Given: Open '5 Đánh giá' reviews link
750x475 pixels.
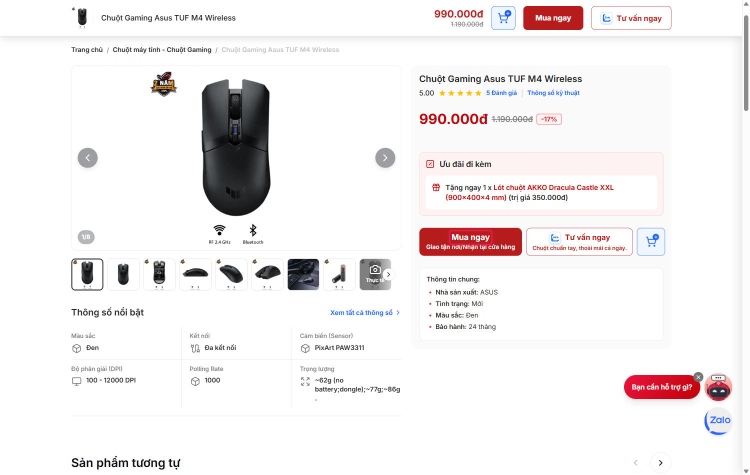Looking at the screenshot, I should [501, 93].
